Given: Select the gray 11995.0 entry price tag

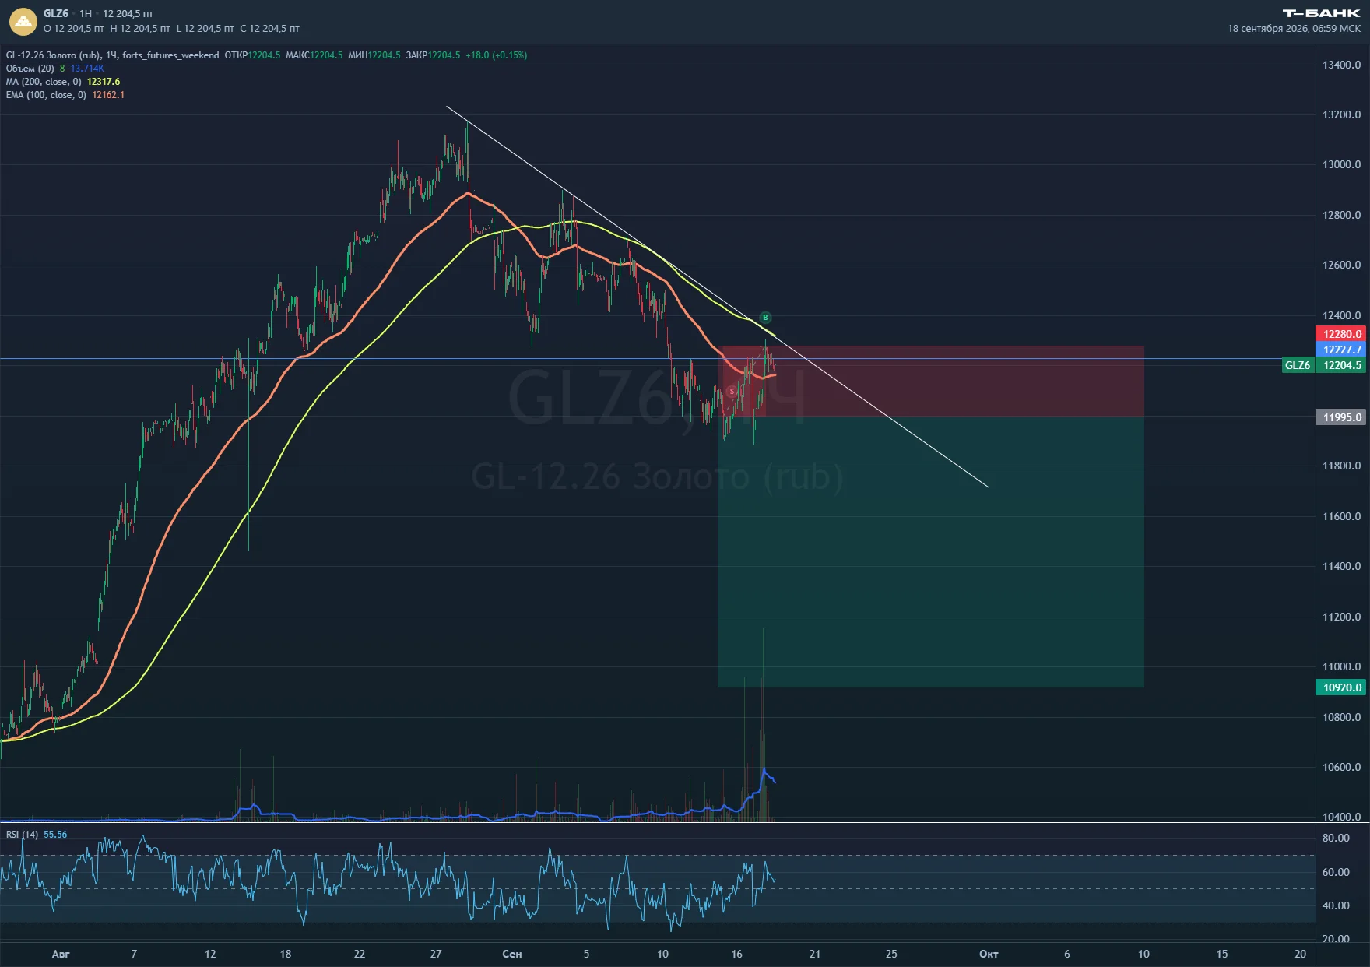Looking at the screenshot, I should pos(1342,417).
